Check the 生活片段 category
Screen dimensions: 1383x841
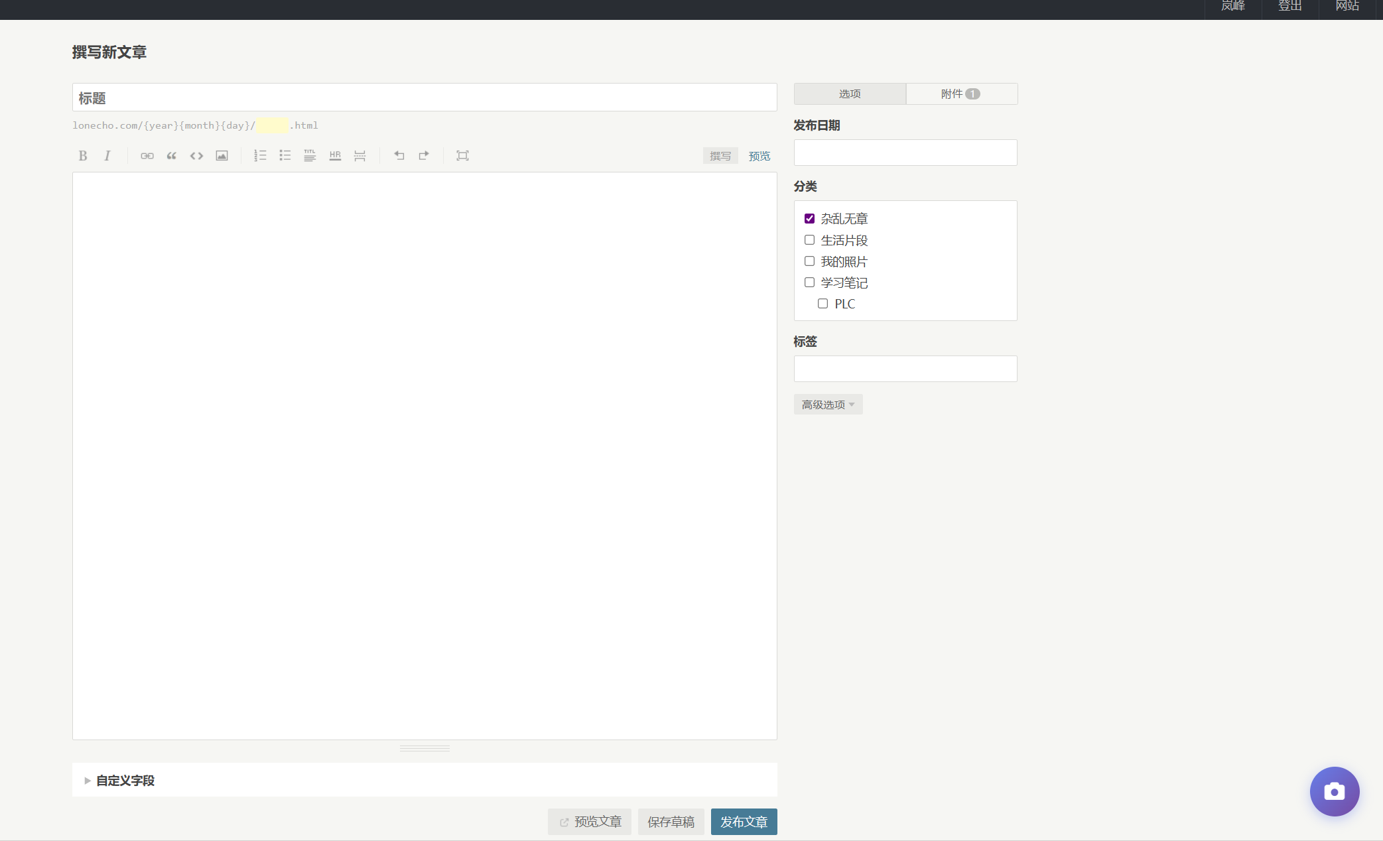click(809, 240)
